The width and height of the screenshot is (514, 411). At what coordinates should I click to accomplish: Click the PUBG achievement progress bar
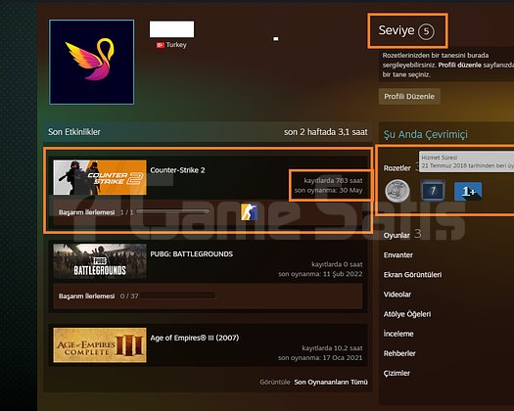point(177,296)
